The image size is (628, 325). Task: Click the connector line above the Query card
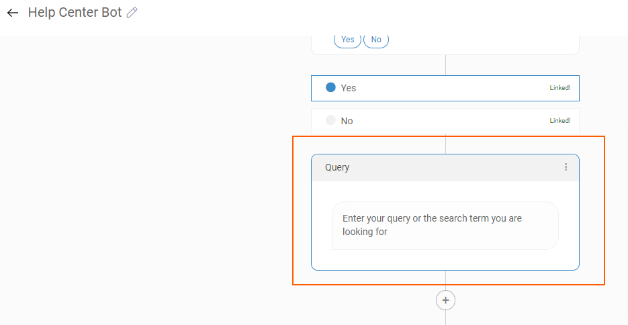click(x=445, y=144)
